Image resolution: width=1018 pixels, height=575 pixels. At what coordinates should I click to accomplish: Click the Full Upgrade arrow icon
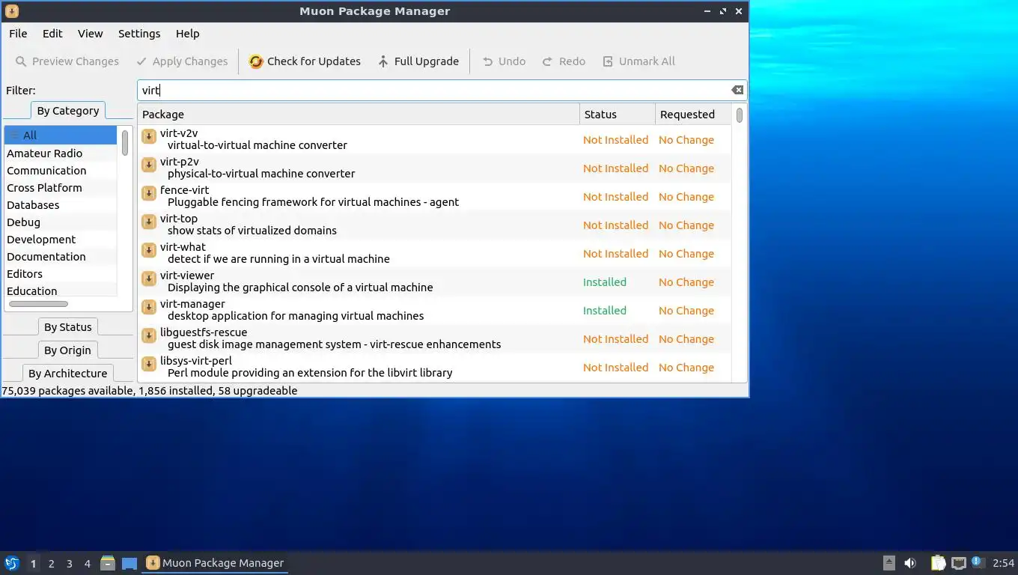pyautogui.click(x=383, y=61)
